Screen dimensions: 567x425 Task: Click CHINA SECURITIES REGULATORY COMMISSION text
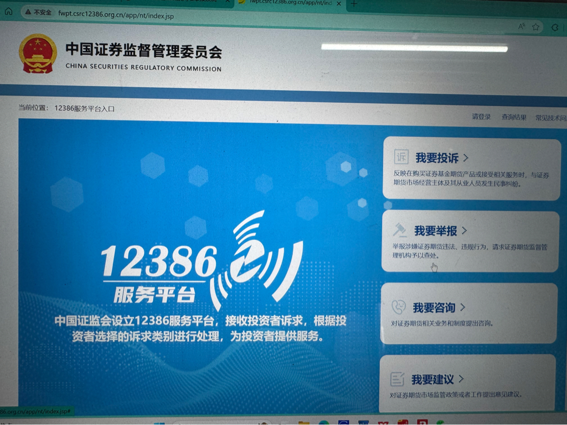(x=143, y=67)
